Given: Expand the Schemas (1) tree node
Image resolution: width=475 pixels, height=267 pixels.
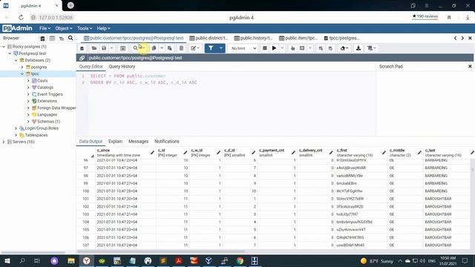Looking at the screenshot, I should (x=28, y=122).
